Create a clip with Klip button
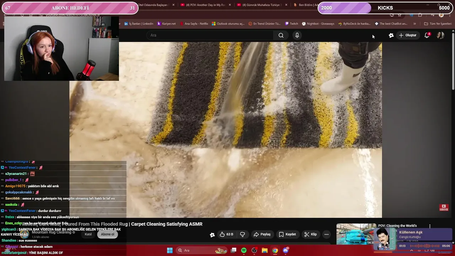455x256 pixels. 310,234
